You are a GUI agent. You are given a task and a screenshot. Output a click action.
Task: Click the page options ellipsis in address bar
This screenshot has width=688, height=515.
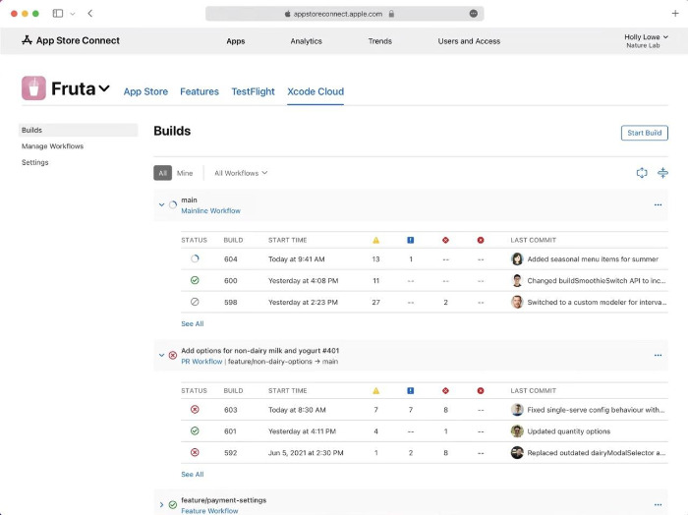[x=473, y=14]
